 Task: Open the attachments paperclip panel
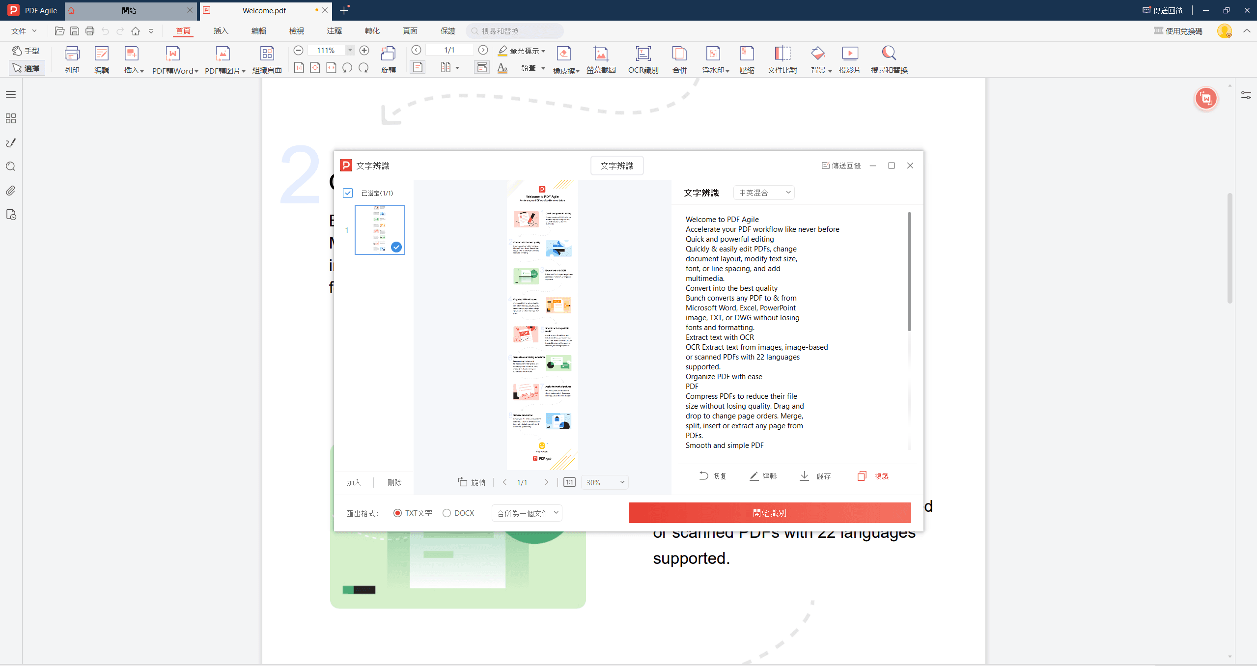pyautogui.click(x=10, y=191)
